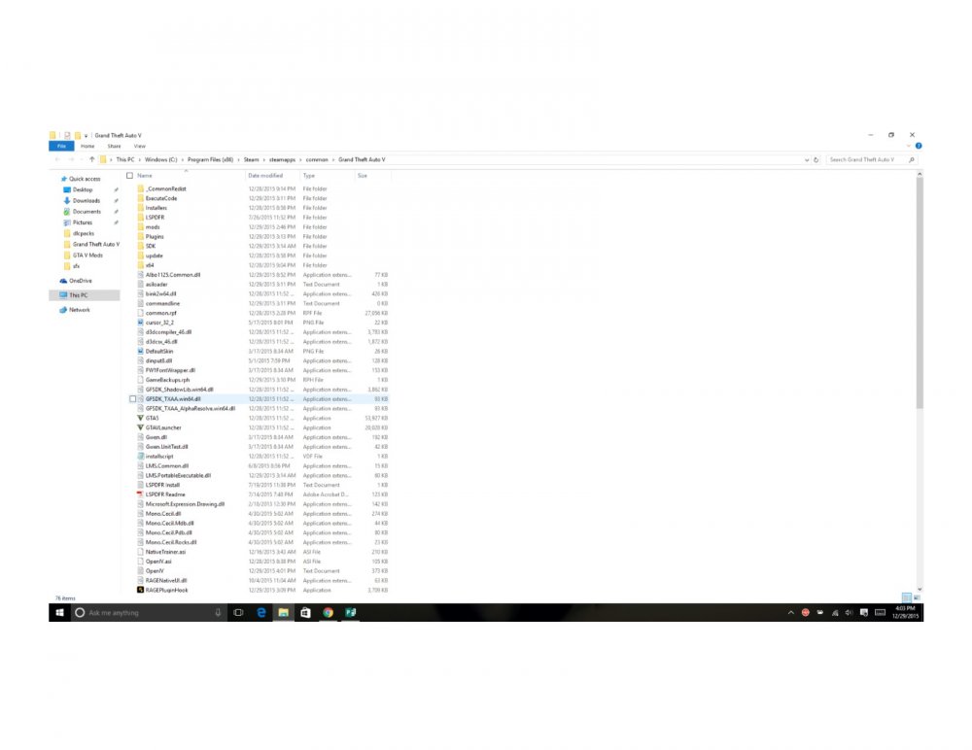972x750 pixels.
Task: Click the LSPDFR Readme PDF icon
Action: pyautogui.click(x=140, y=494)
